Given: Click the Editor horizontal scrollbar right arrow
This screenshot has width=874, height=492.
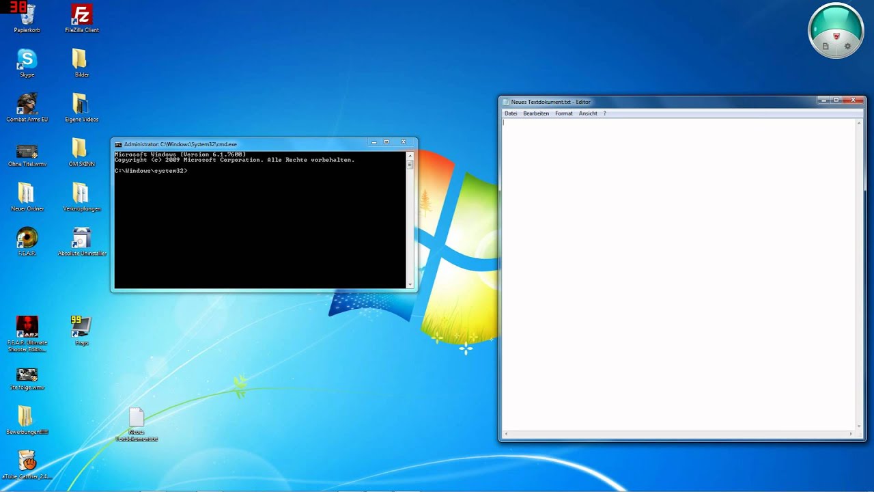Looking at the screenshot, I should pos(851,433).
